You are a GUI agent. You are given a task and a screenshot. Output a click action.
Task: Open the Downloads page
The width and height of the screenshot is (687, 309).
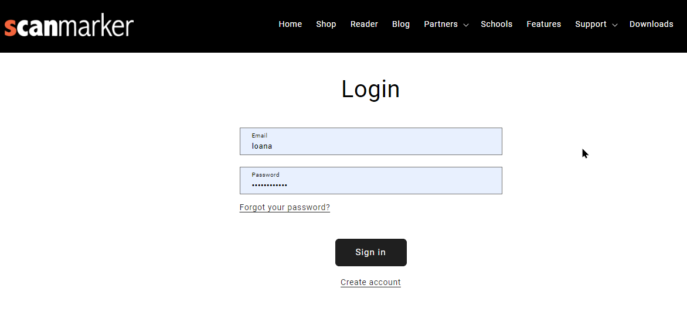coord(651,24)
